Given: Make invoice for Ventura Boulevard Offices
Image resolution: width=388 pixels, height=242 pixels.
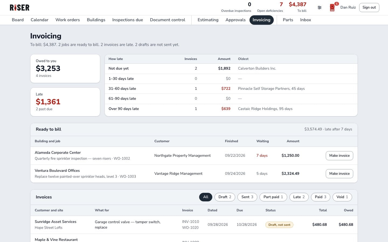Looking at the screenshot, I should 339,174.
